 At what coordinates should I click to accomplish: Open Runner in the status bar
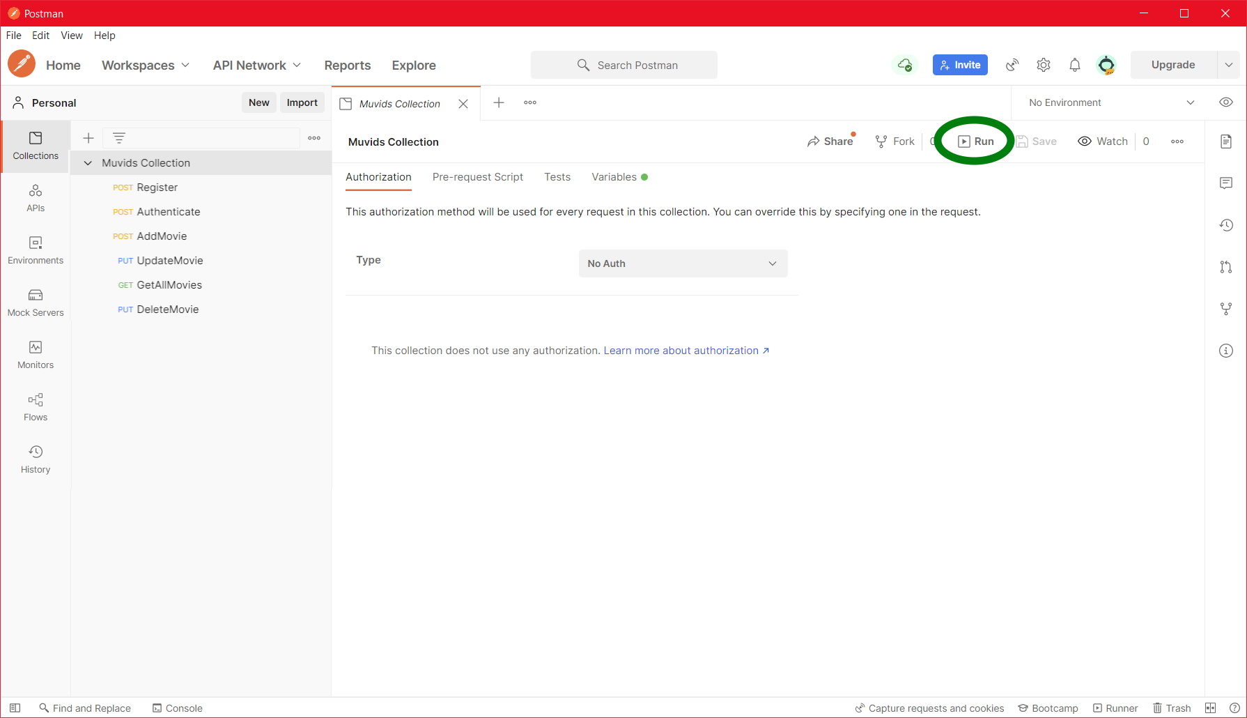coord(1115,708)
